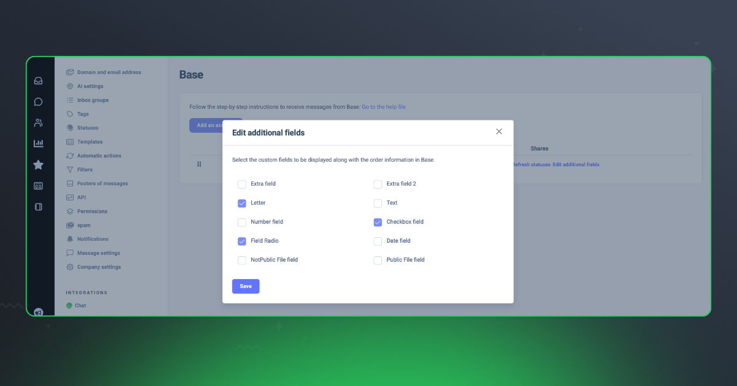Open the Message settings menu item

point(98,253)
